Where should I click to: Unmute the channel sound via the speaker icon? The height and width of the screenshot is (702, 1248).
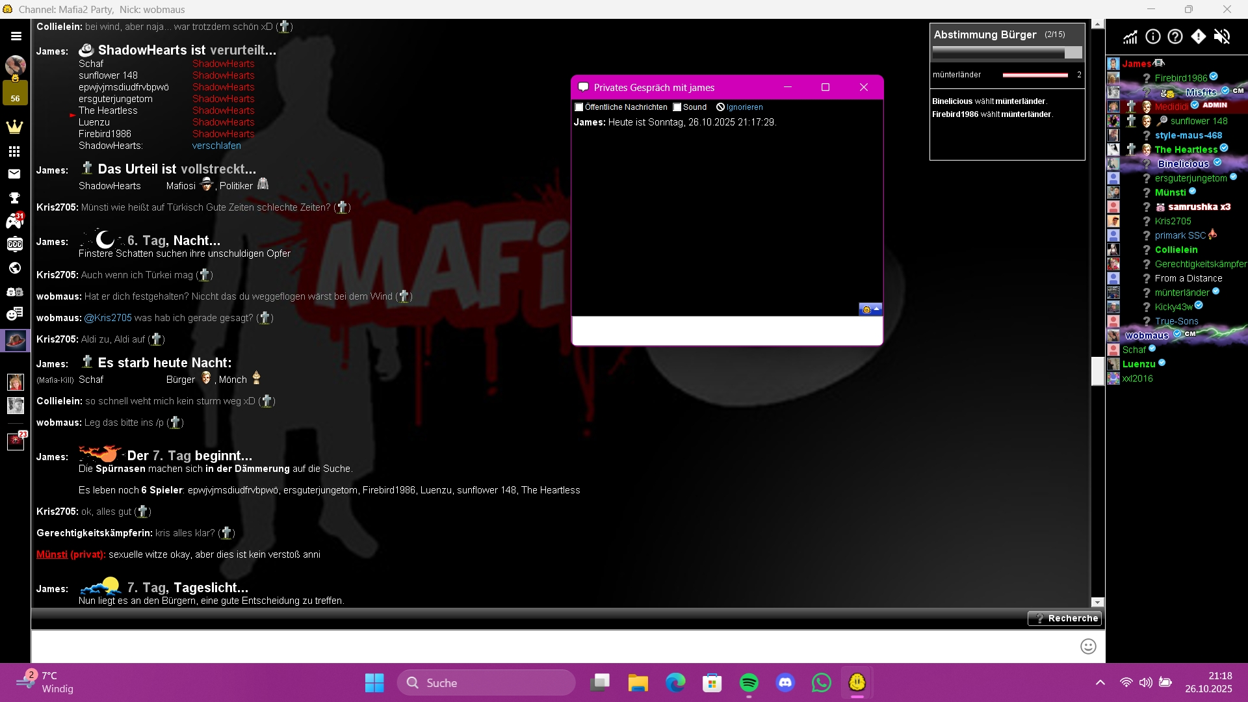1221,37
